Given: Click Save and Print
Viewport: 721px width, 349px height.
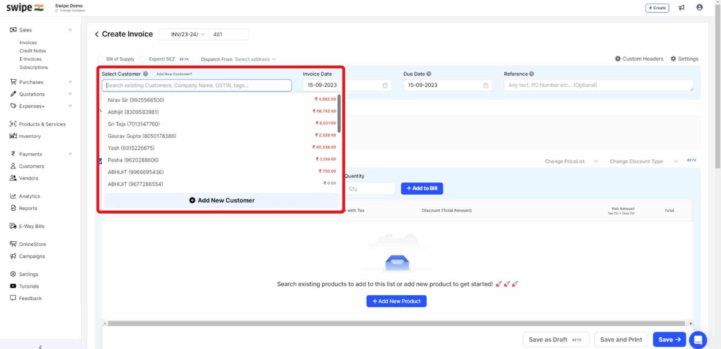Looking at the screenshot, I should click(x=621, y=340).
